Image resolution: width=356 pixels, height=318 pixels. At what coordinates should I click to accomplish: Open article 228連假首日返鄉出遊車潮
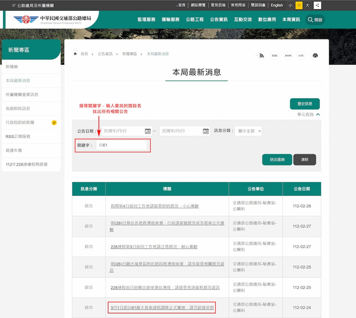[x=165, y=288]
